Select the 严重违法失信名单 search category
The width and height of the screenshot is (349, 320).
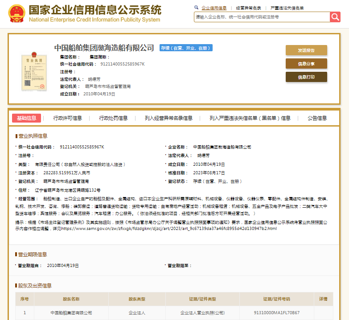tap(287, 8)
